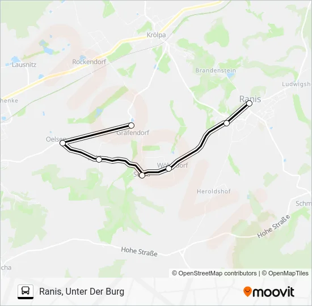Click the lower Hohe Straße road label
312x306 pixels.
click(x=140, y=252)
